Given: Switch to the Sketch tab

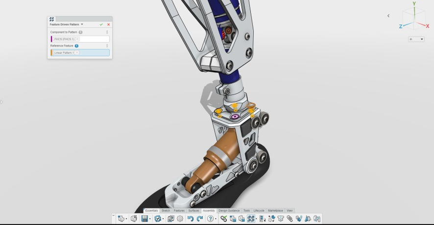Looking at the screenshot, I should 166,211.
